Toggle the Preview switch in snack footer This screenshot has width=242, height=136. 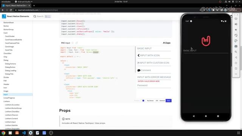(x=143, y=100)
